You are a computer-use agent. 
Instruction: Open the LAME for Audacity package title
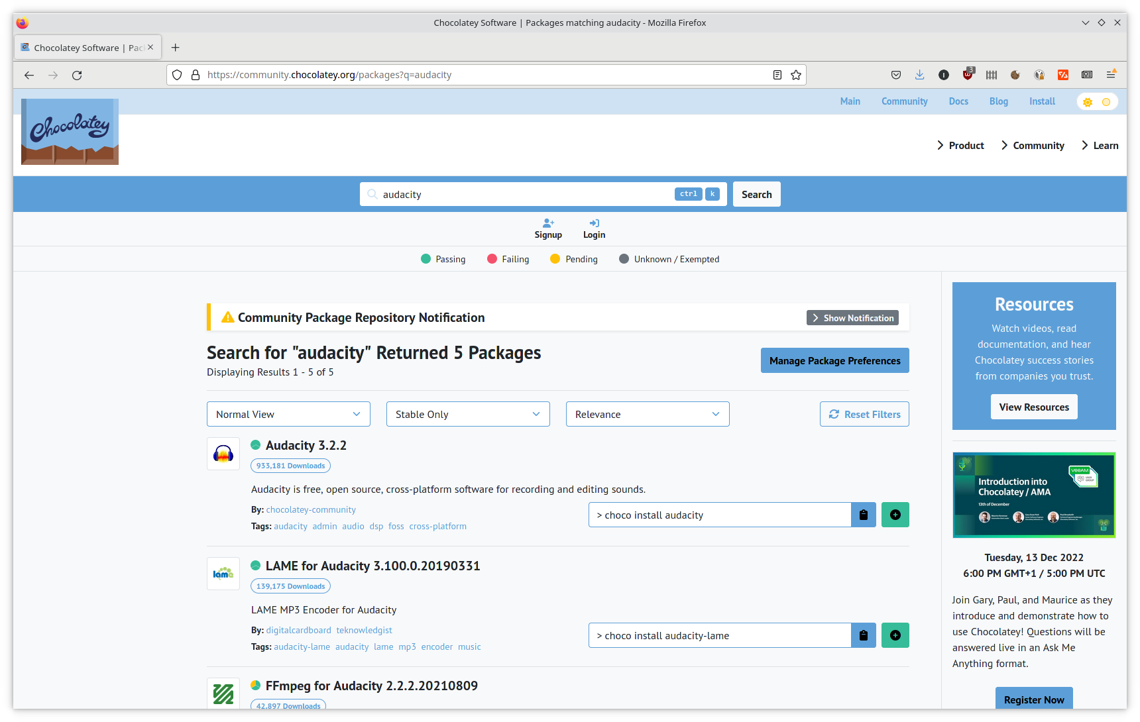(373, 566)
